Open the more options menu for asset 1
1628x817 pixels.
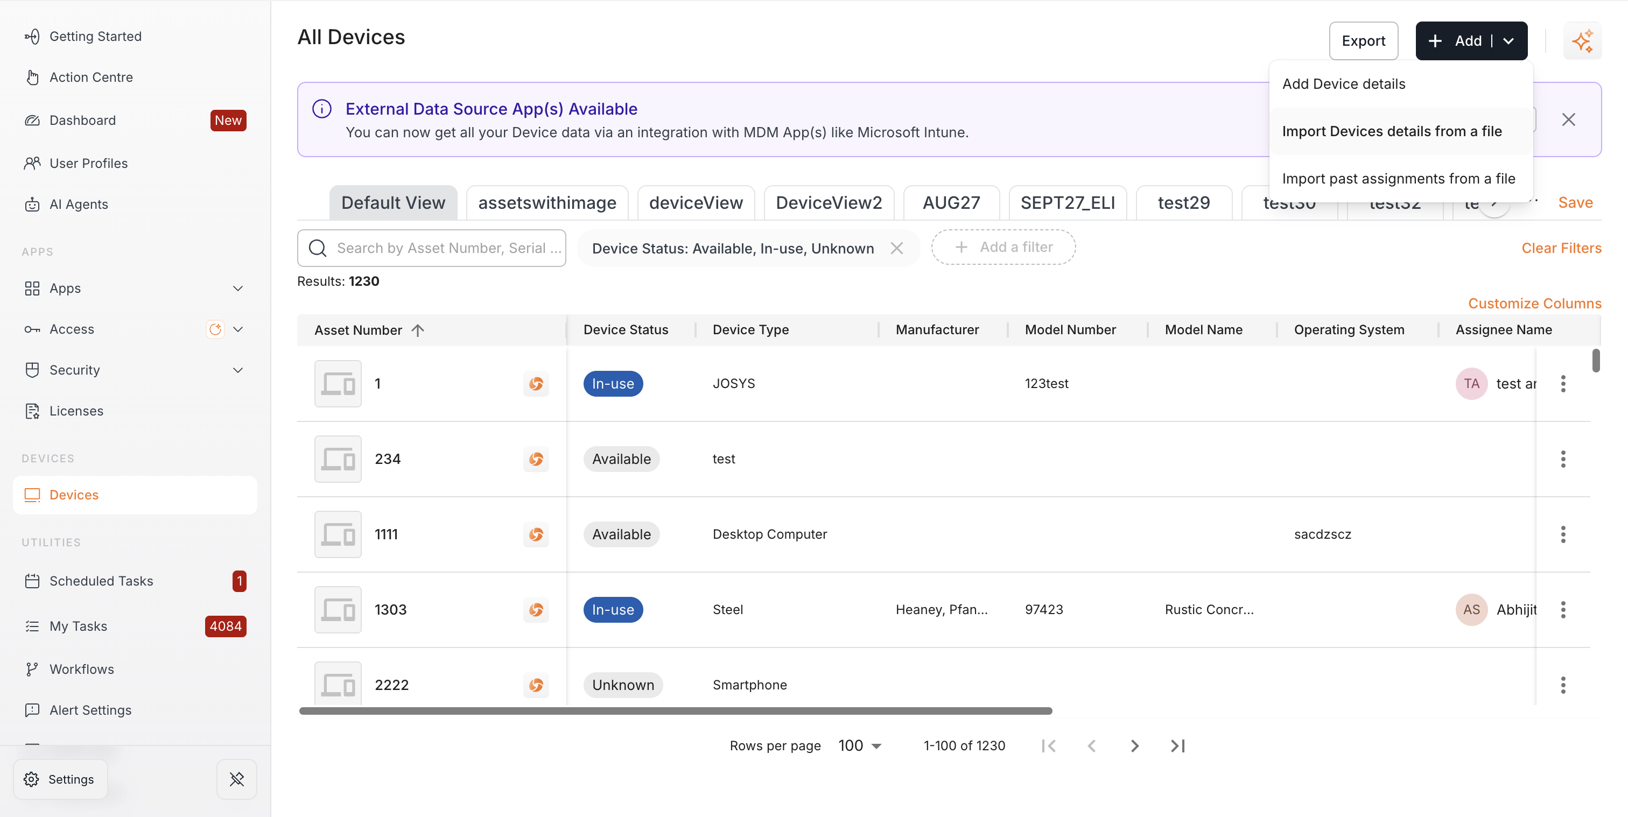click(1563, 384)
